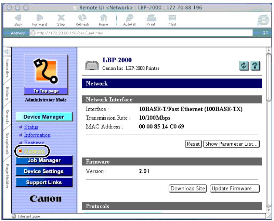The image size is (274, 221).
Task: Click the Update Firmware button
Action: tap(235, 188)
